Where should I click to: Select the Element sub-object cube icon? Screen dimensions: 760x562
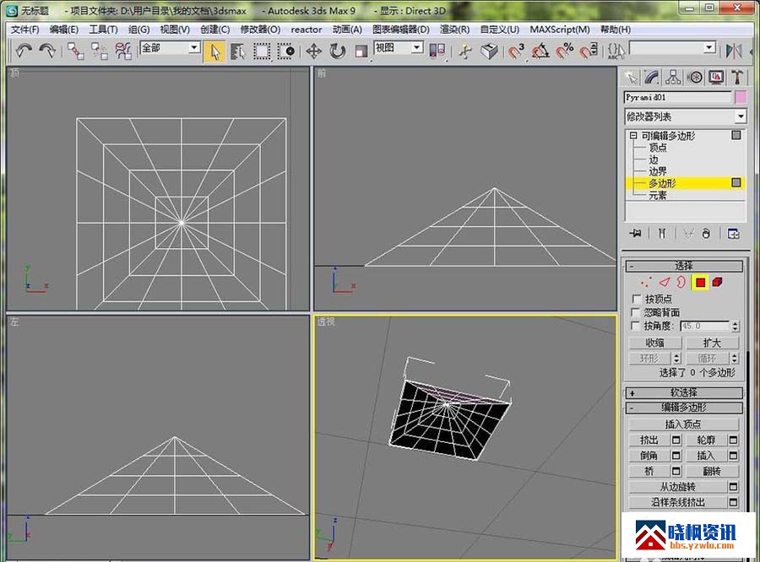point(717,282)
